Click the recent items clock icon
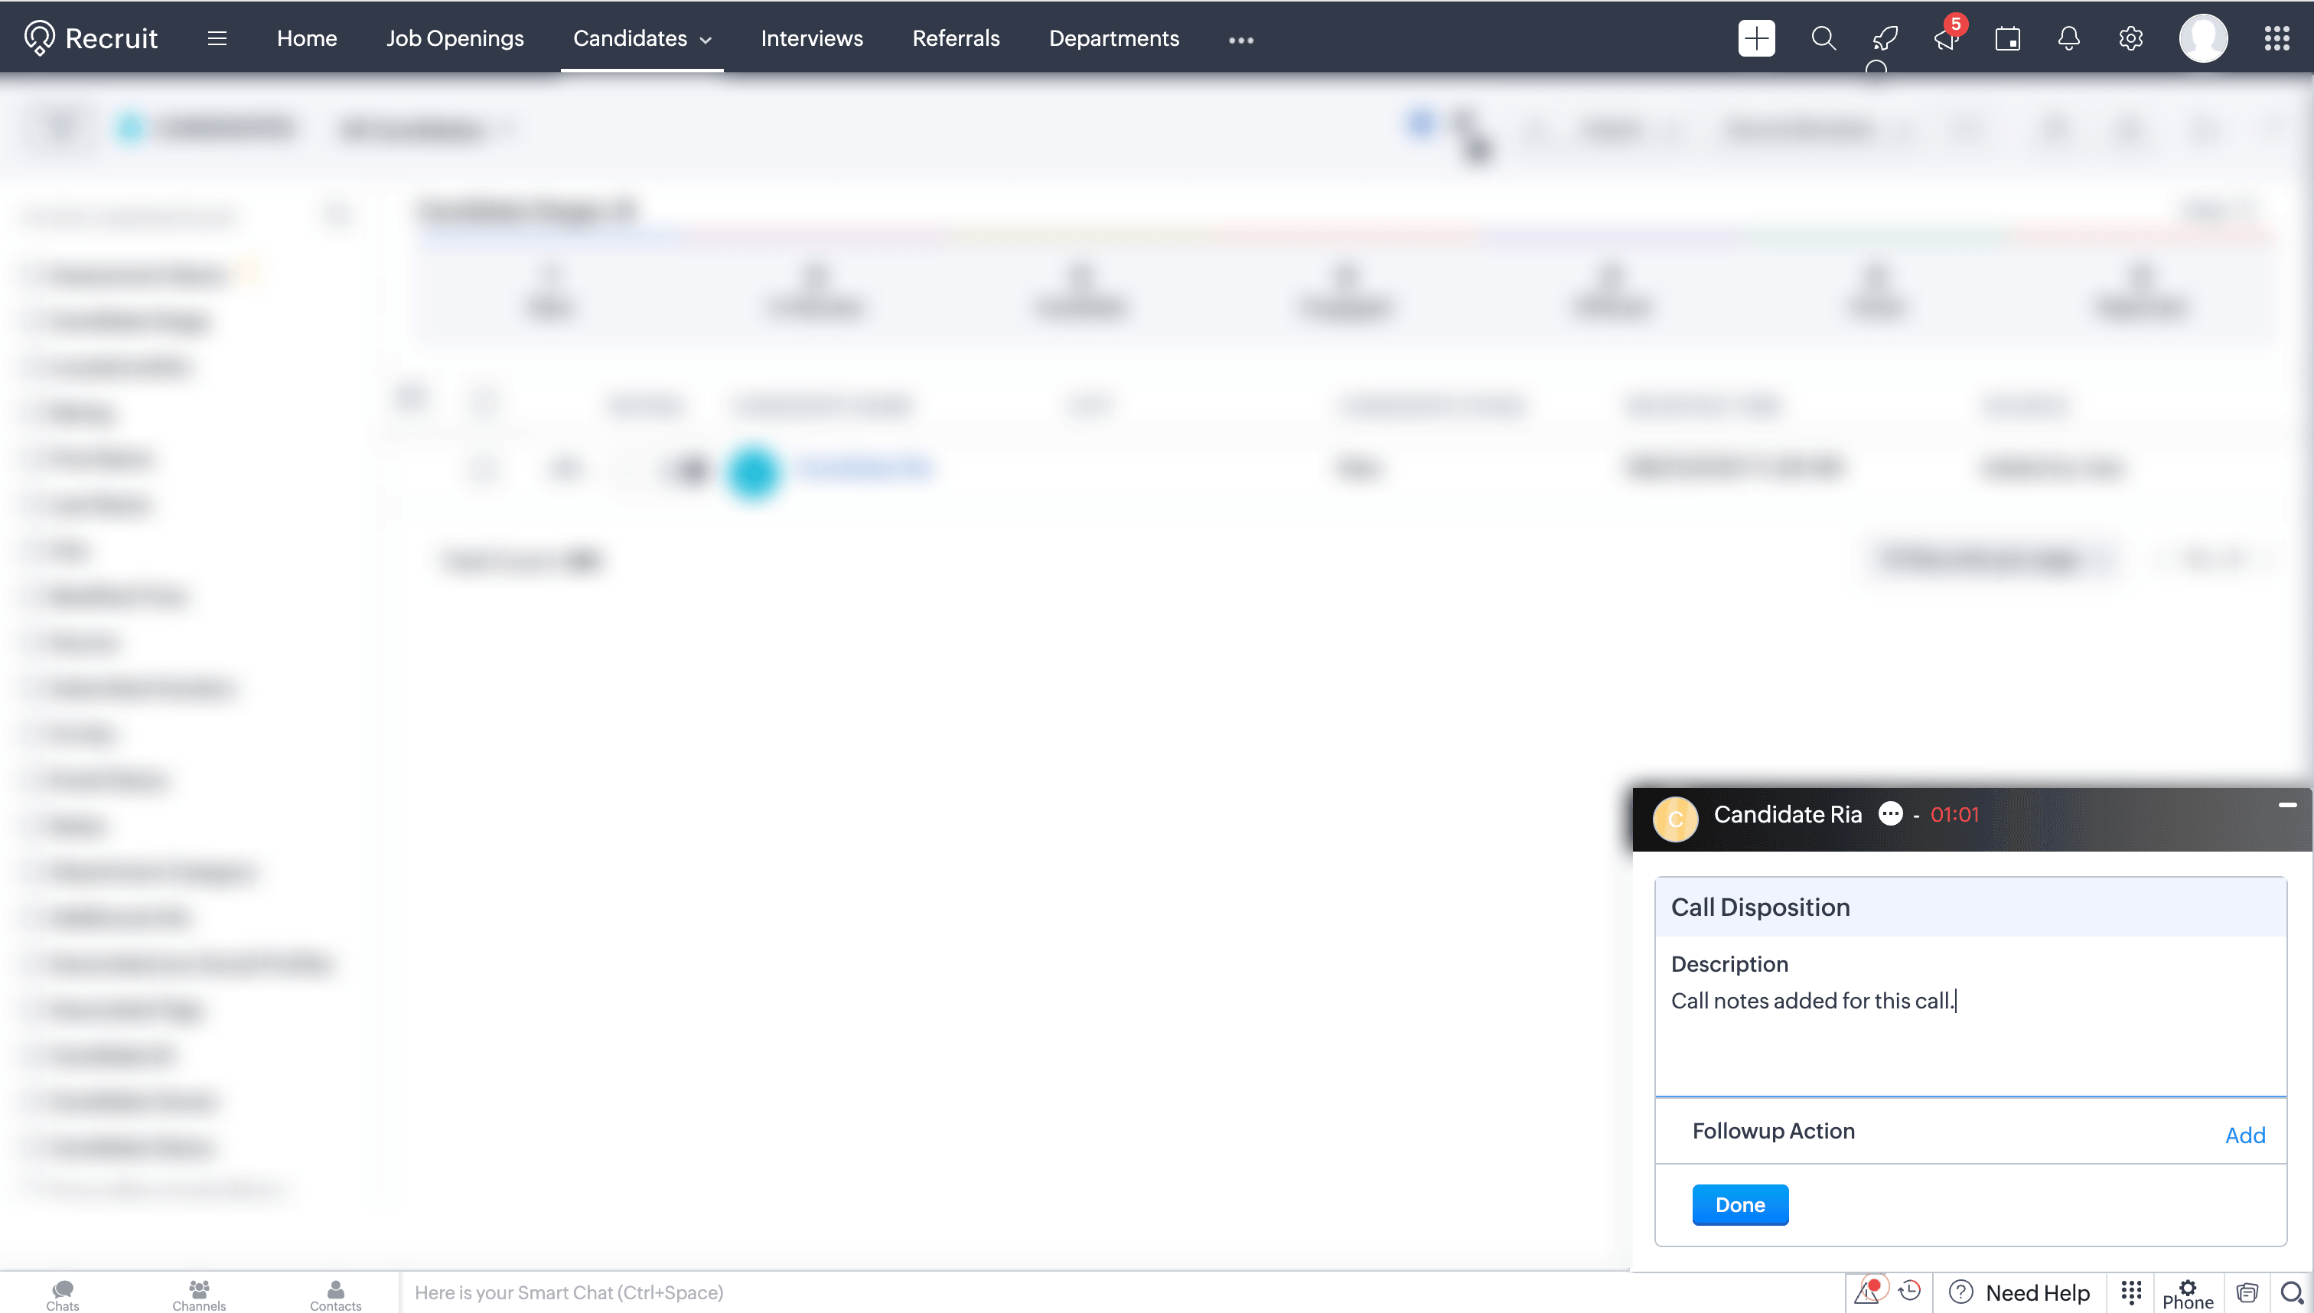Image resolution: width=2314 pixels, height=1313 pixels. coord(1909,1292)
